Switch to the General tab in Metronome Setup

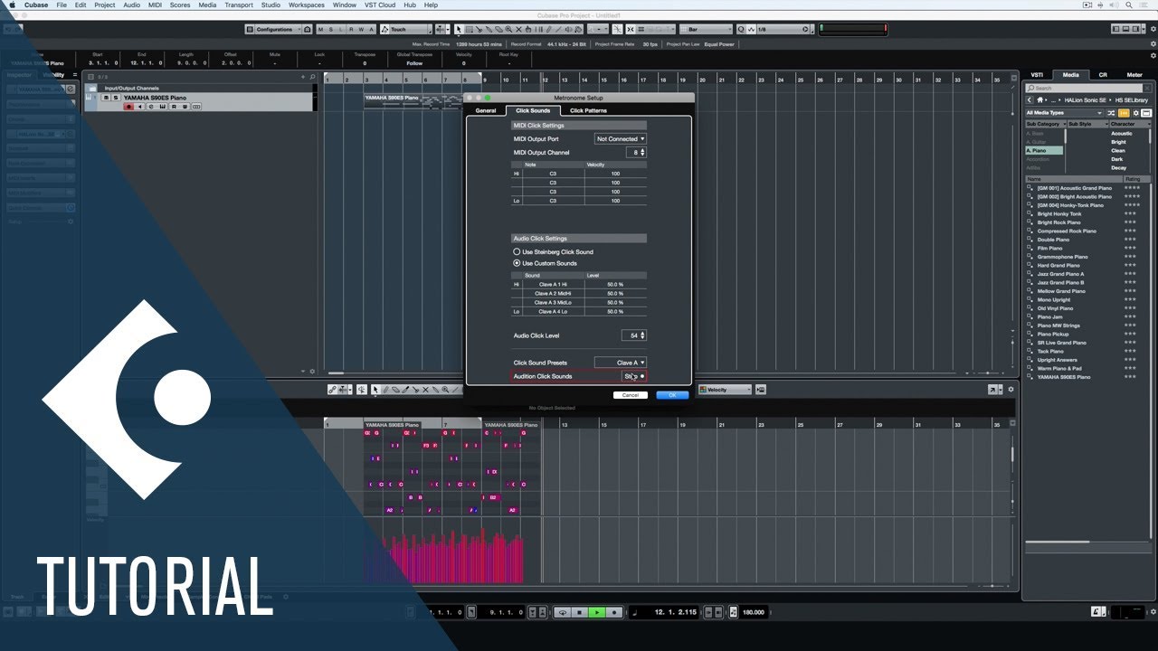pos(486,110)
